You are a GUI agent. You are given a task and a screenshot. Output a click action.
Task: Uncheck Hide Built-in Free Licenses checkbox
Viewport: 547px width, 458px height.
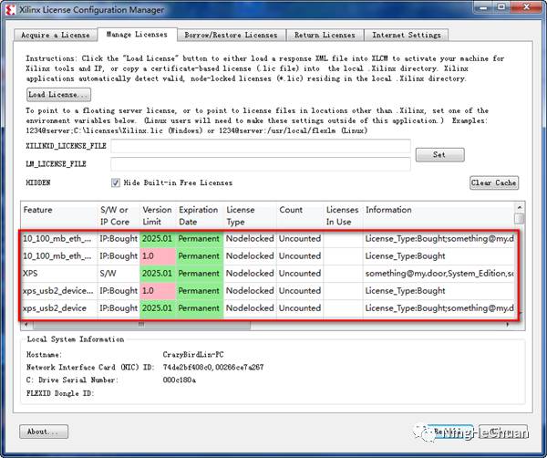tap(116, 182)
